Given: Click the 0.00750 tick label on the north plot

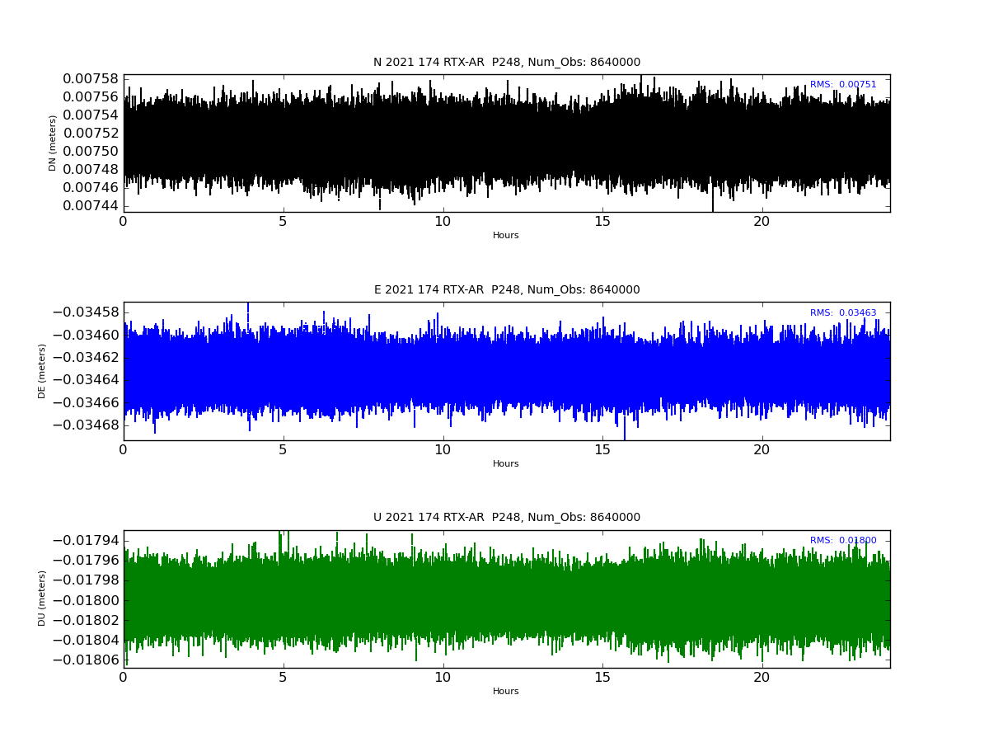Looking at the screenshot, I should pos(91,152).
